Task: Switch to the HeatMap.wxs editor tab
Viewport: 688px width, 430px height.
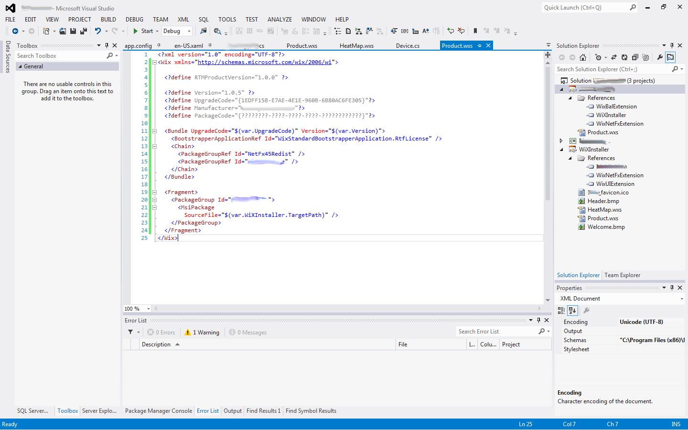Action: [x=356, y=46]
